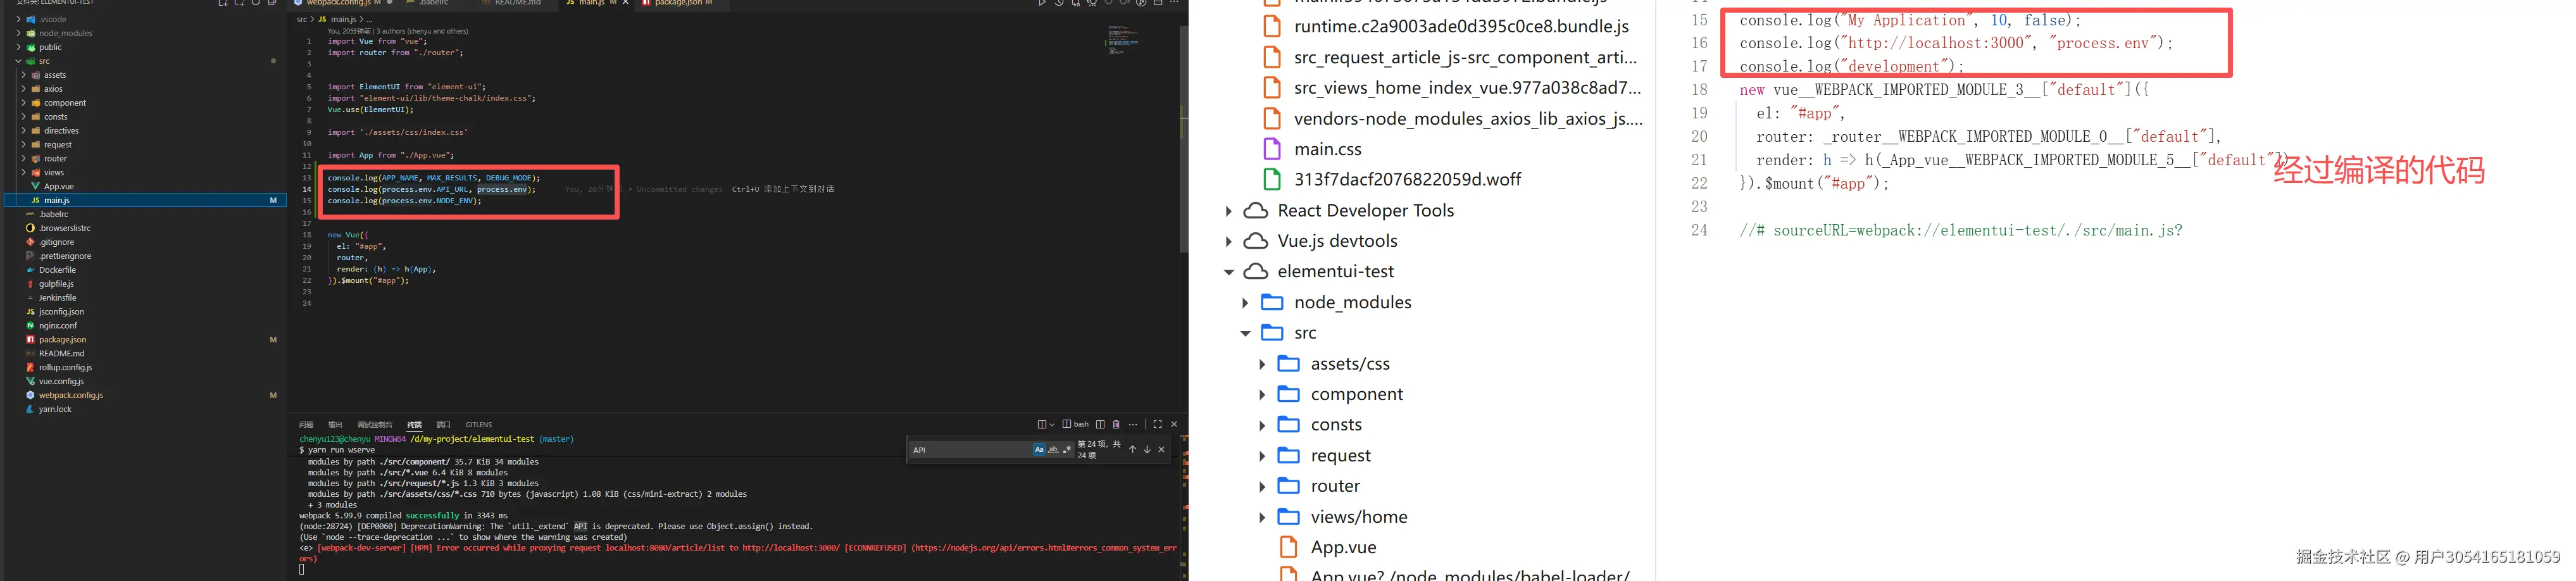Expand the router folder in devtools sources
The width and height of the screenshot is (2576, 581).
point(1262,486)
